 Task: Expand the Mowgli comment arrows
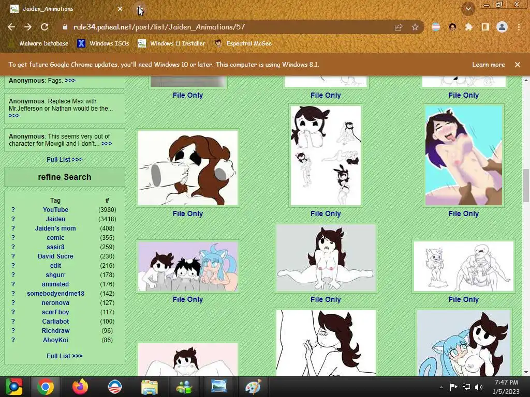point(107,144)
